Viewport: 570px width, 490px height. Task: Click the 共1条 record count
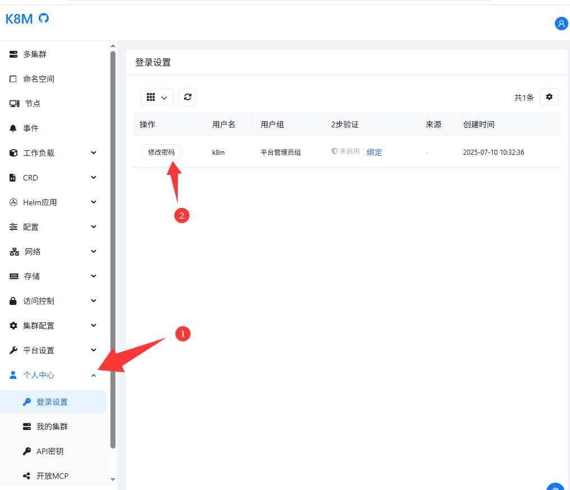pos(524,98)
